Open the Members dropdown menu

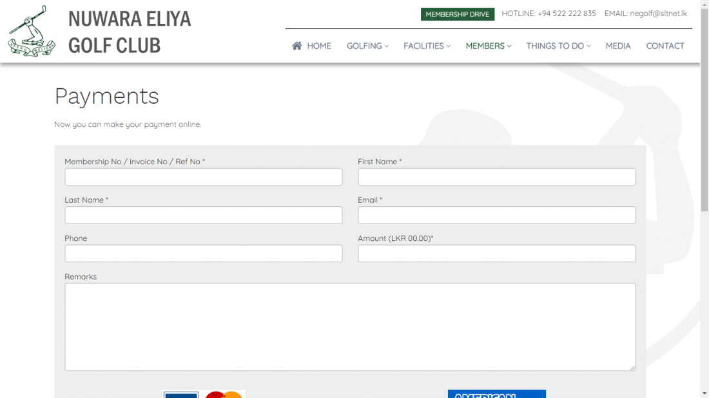click(488, 46)
